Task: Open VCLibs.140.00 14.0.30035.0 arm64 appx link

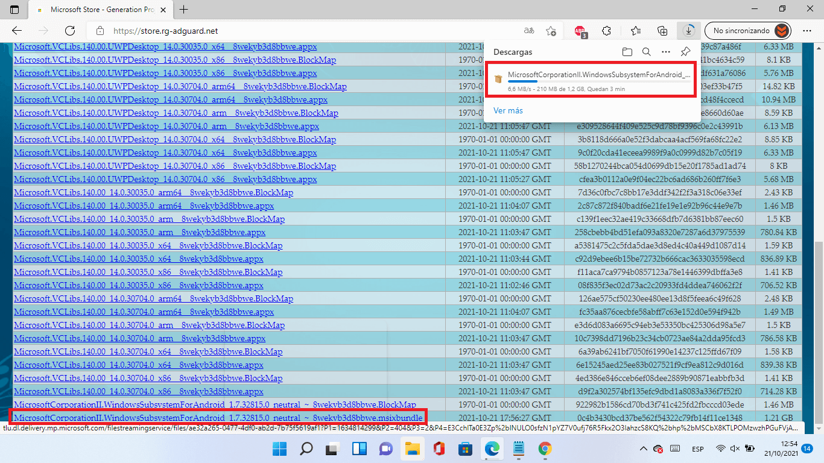Action: click(x=144, y=206)
